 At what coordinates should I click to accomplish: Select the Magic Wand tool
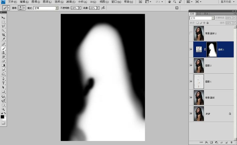(x=3, y=31)
